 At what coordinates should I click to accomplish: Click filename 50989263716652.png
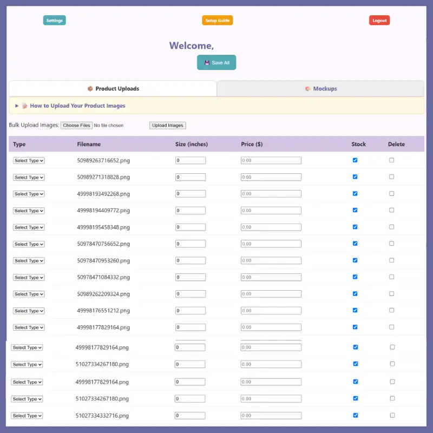point(103,160)
